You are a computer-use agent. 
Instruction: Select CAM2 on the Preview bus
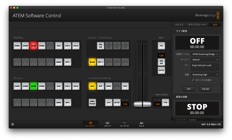click(x=25, y=86)
